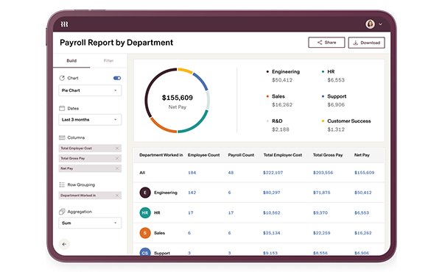Toggle the Chart switch off
The width and height of the screenshot is (442, 272).
tap(117, 78)
